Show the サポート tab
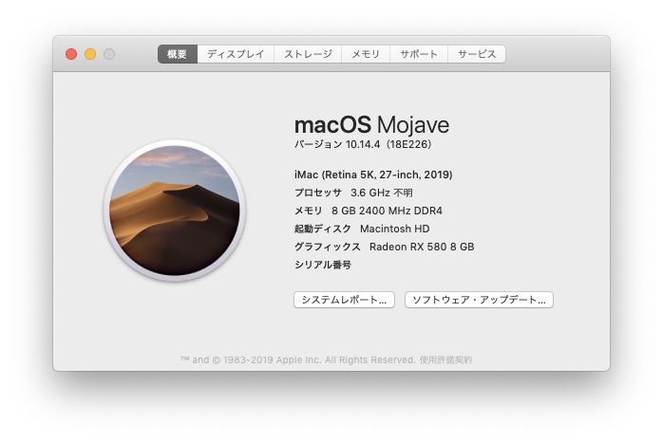663x441 pixels. coord(419,54)
